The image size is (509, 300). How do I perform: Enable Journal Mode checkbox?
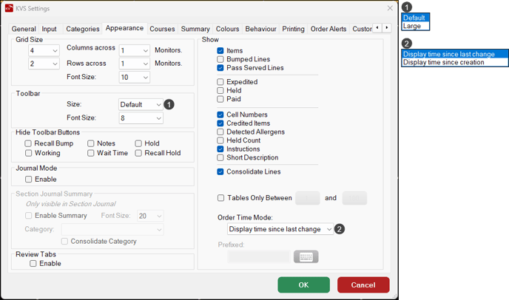point(29,179)
